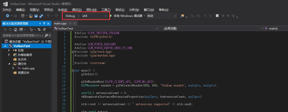Expand the 外部依赖项 node
Image resolution: width=288 pixels, height=112 pixels.
(x=9, y=55)
